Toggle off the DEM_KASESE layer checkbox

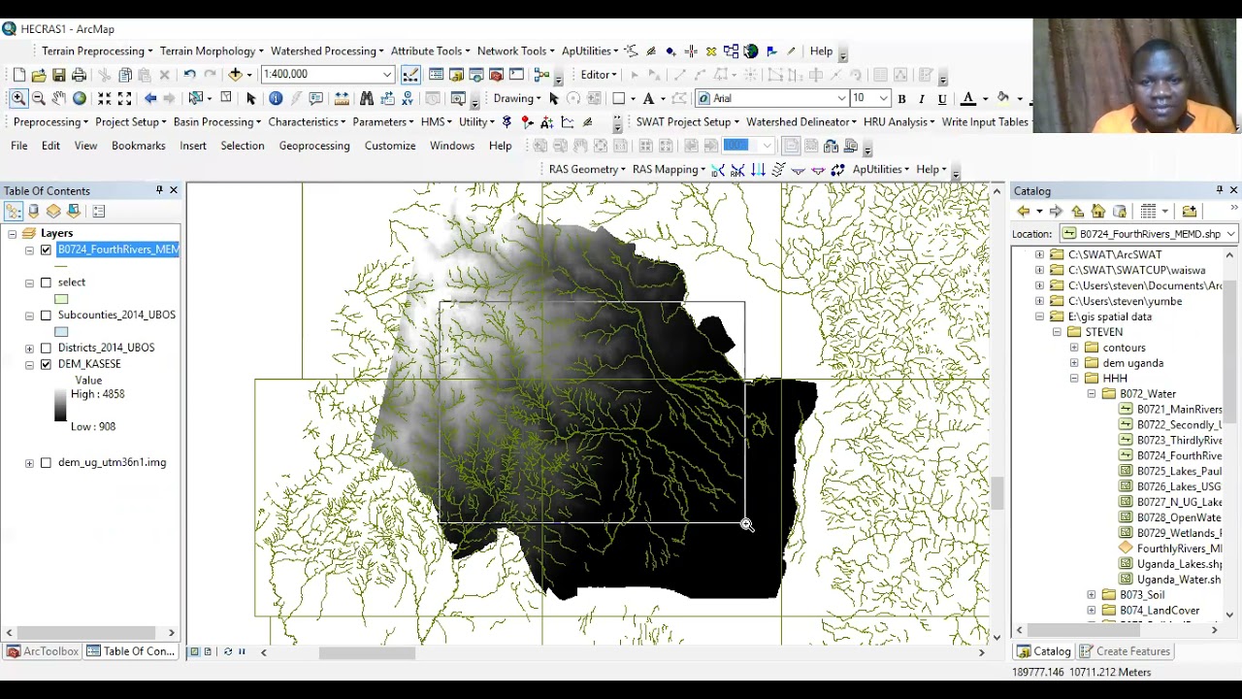coord(46,364)
